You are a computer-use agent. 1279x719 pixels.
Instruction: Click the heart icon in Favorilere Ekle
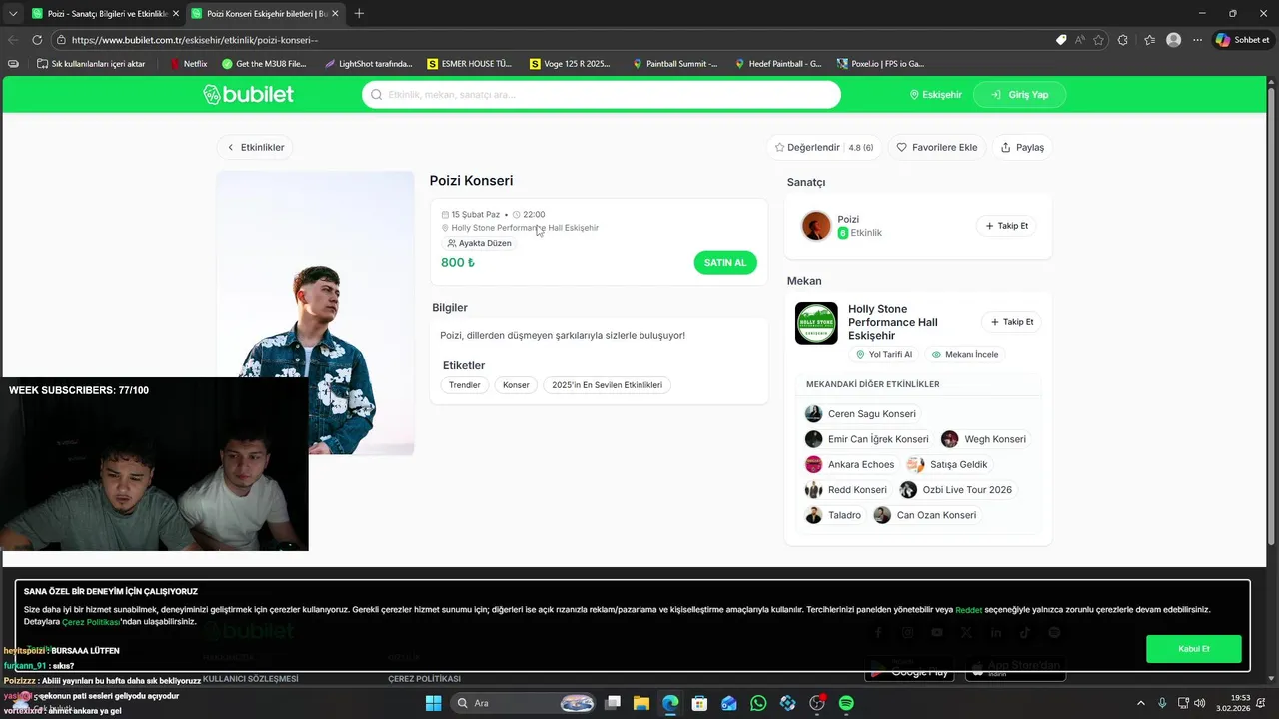click(x=901, y=147)
